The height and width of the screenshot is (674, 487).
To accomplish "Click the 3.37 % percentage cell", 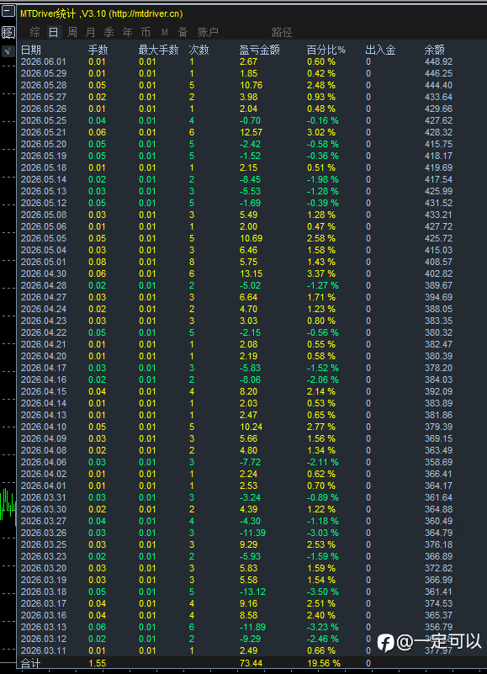I will [321, 273].
